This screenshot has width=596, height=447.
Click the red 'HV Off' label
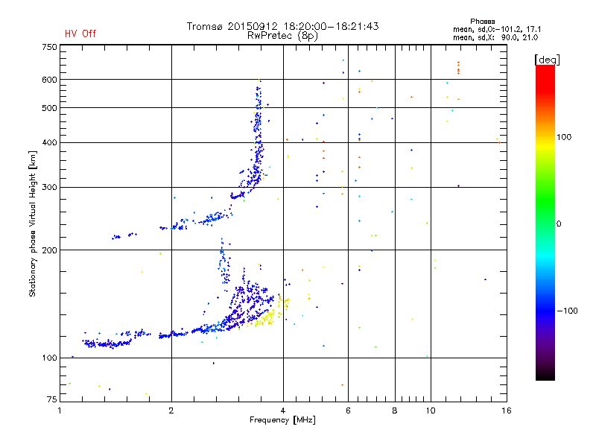[x=80, y=34]
